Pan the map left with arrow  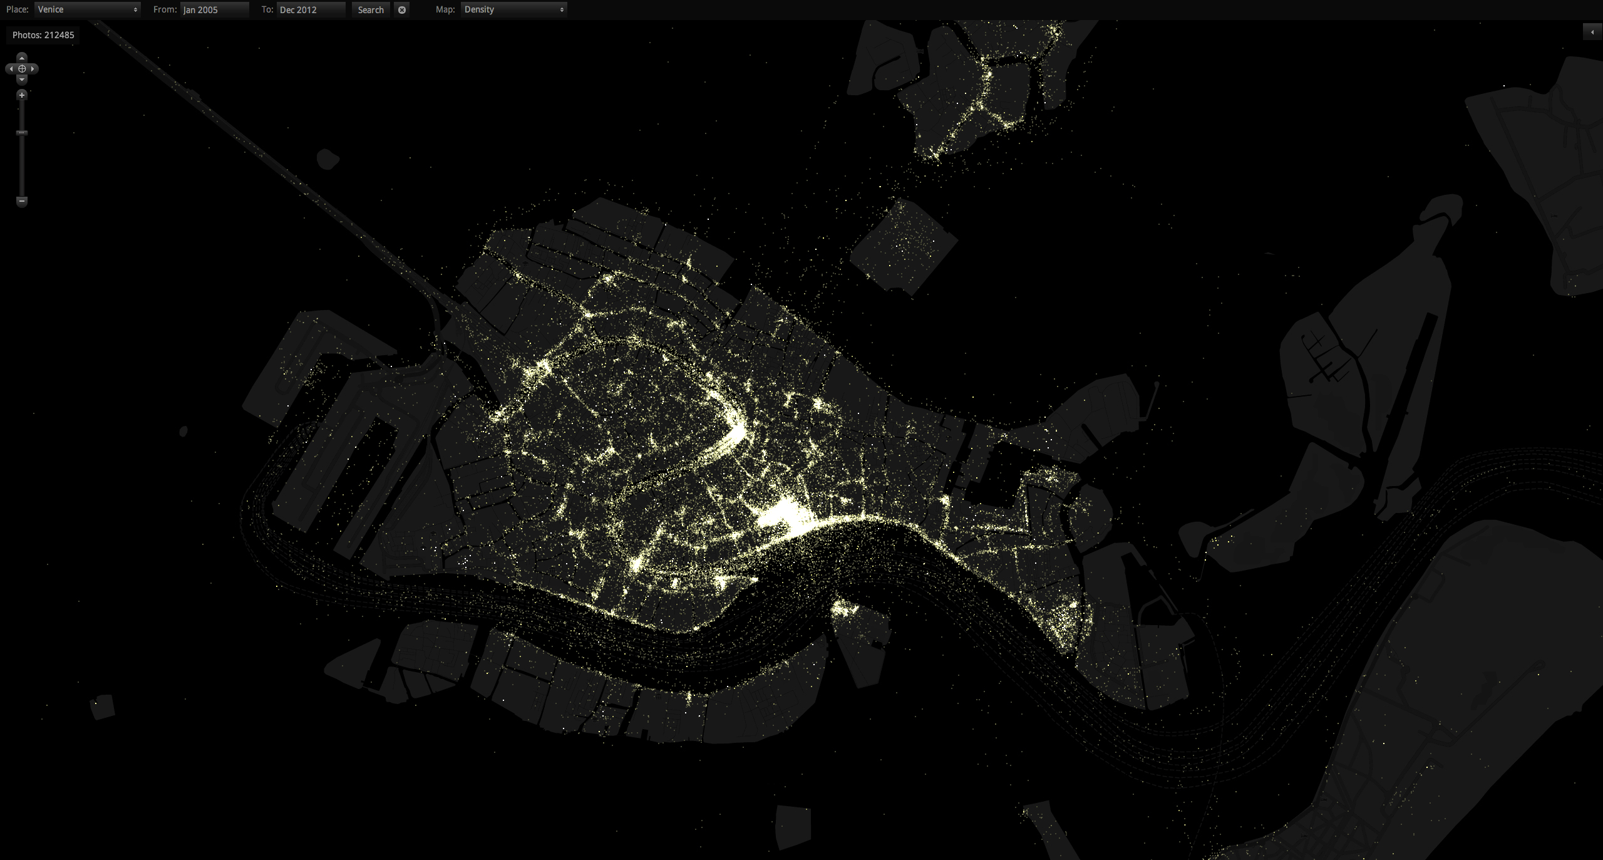[x=11, y=69]
